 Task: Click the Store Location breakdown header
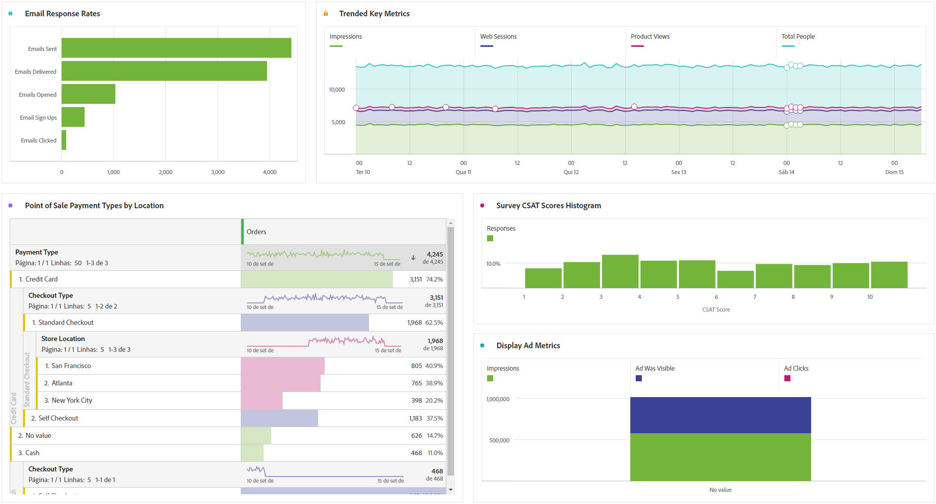tap(63, 339)
